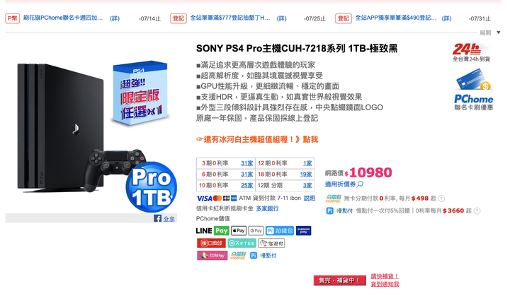Open the PChome co-branded card icon
The width and height of the screenshot is (510, 296).
tap(474, 90)
